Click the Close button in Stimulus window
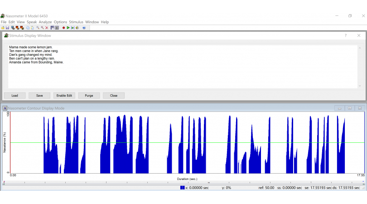 tap(114, 96)
